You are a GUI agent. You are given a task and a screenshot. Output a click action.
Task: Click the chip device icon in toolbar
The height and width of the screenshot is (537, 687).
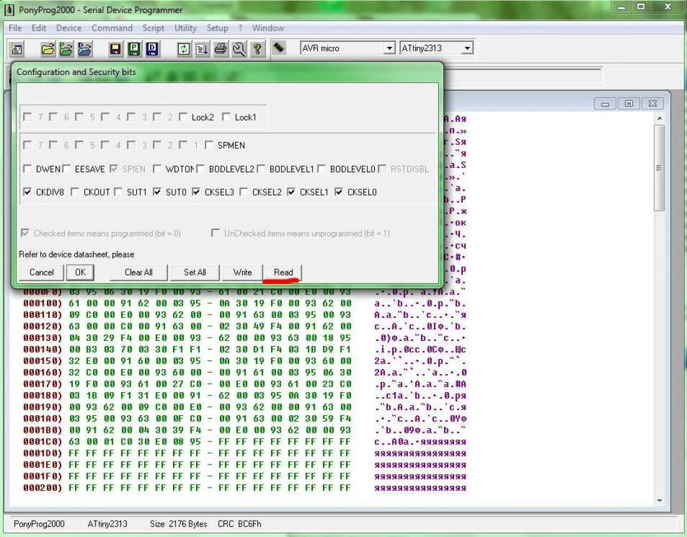point(279,47)
